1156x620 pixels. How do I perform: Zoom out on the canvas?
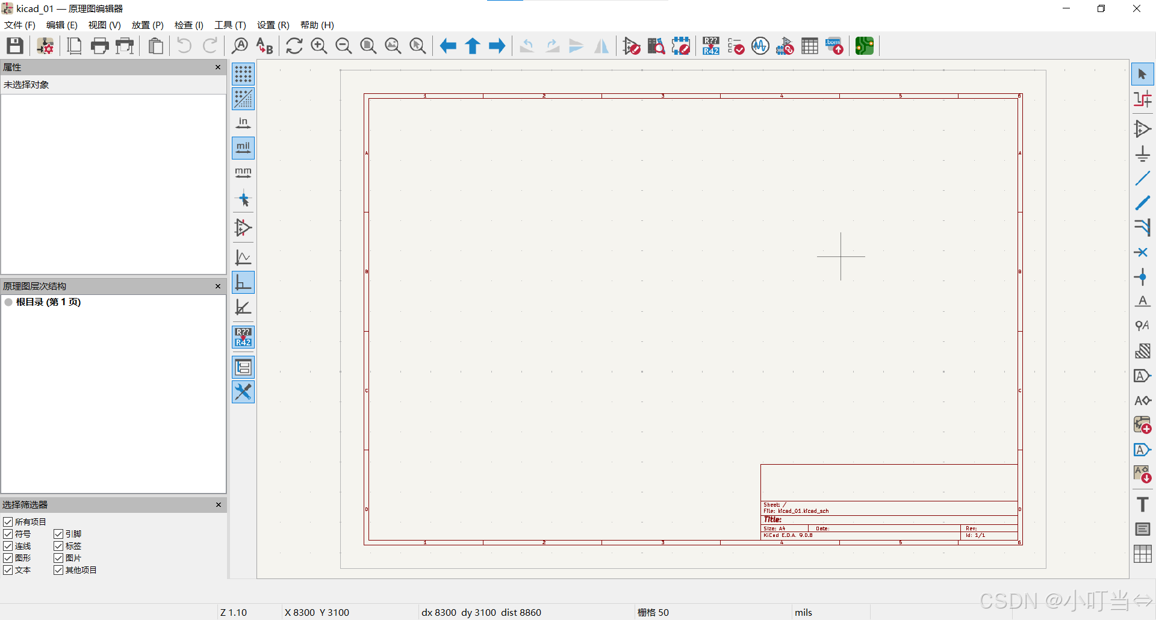(x=343, y=46)
